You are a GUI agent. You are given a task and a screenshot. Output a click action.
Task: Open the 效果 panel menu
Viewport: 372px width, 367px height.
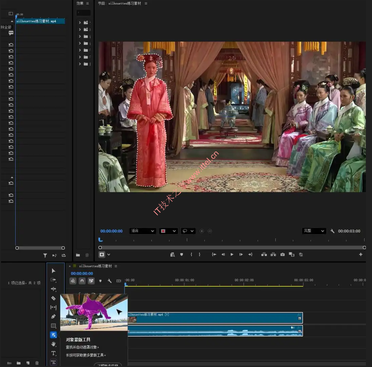[x=88, y=3]
